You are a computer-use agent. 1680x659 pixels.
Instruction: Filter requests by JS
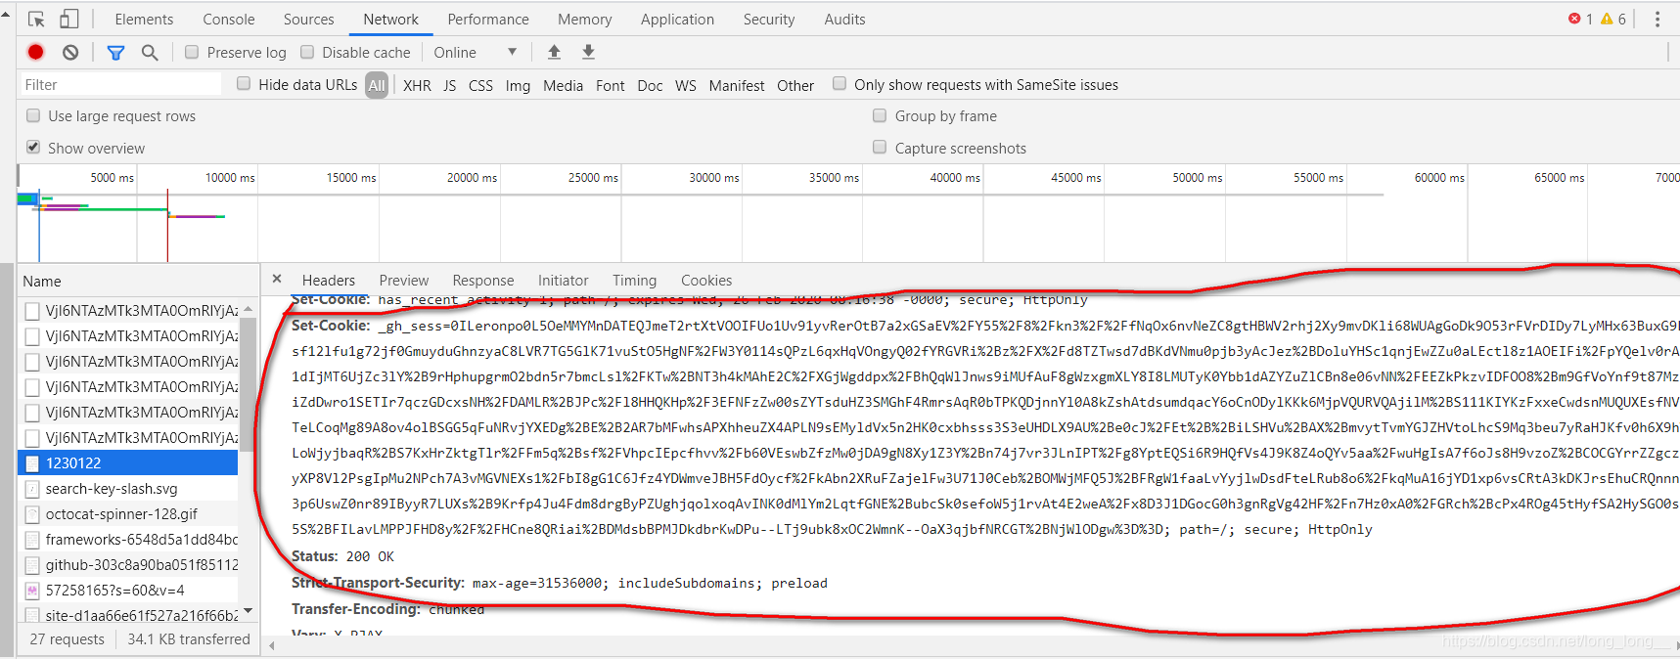(450, 86)
